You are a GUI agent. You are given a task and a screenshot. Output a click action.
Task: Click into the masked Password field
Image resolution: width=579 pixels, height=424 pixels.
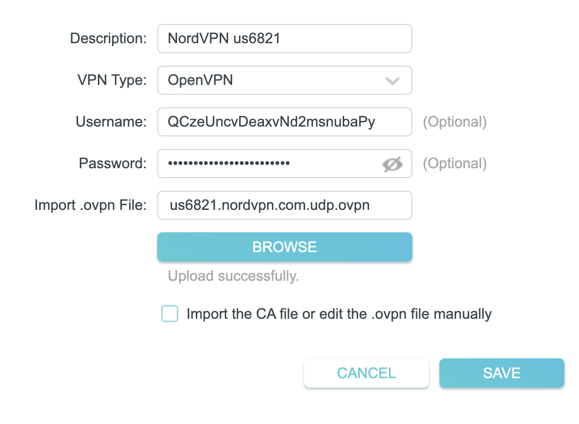click(x=285, y=164)
